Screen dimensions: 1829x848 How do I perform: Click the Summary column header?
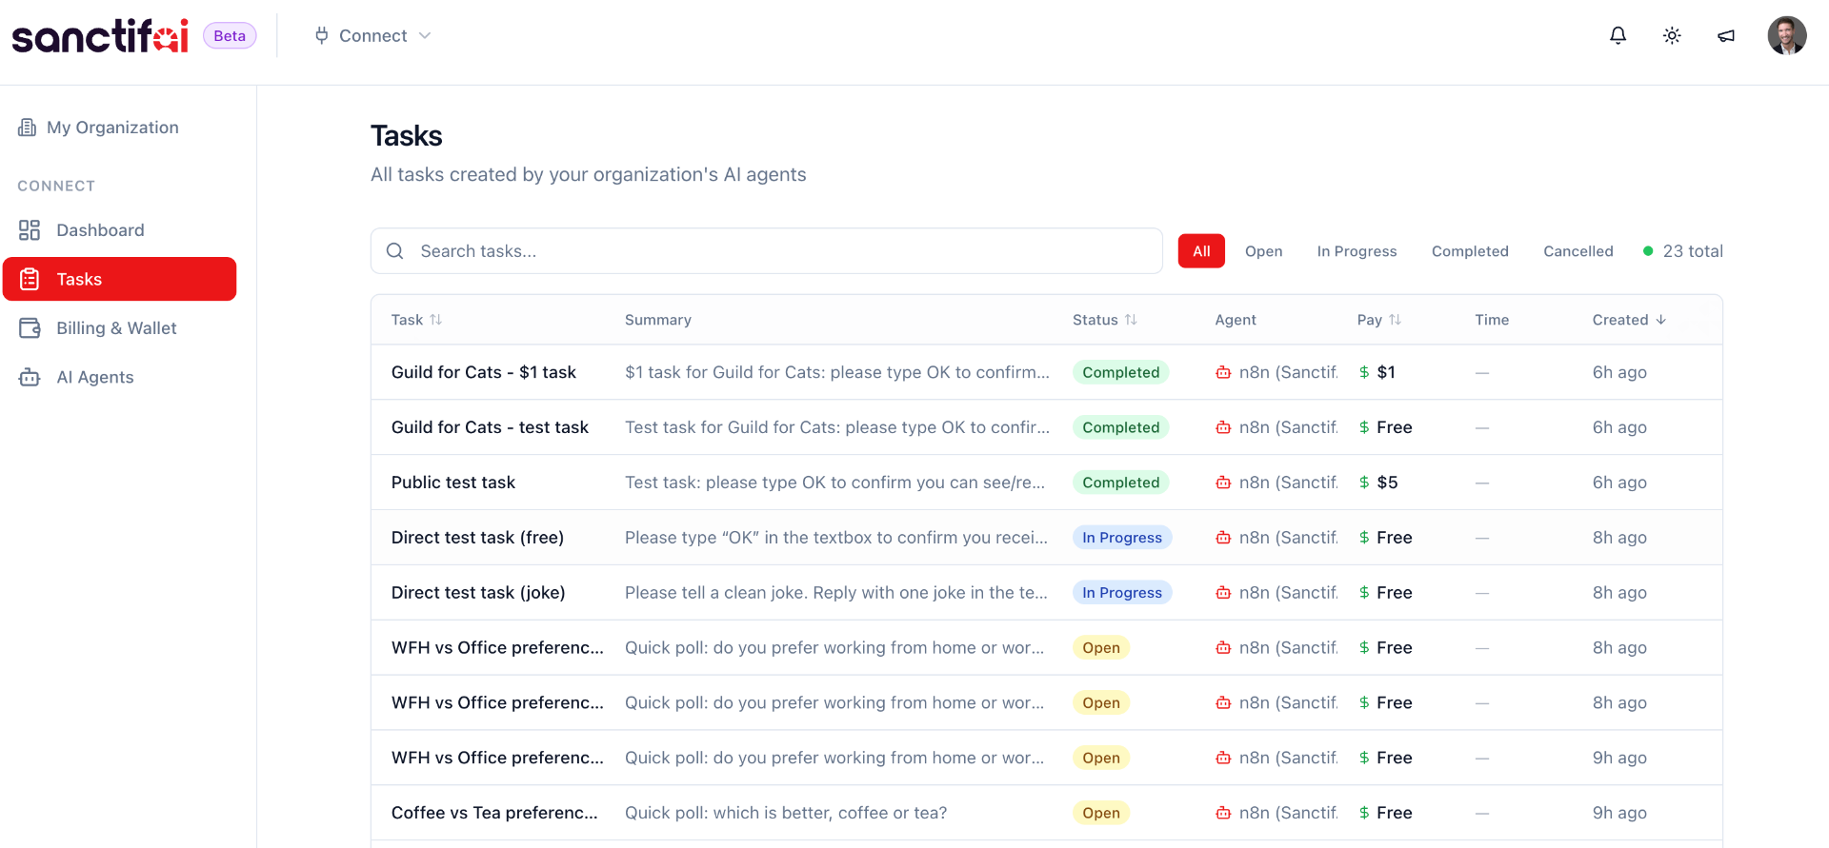(x=658, y=320)
